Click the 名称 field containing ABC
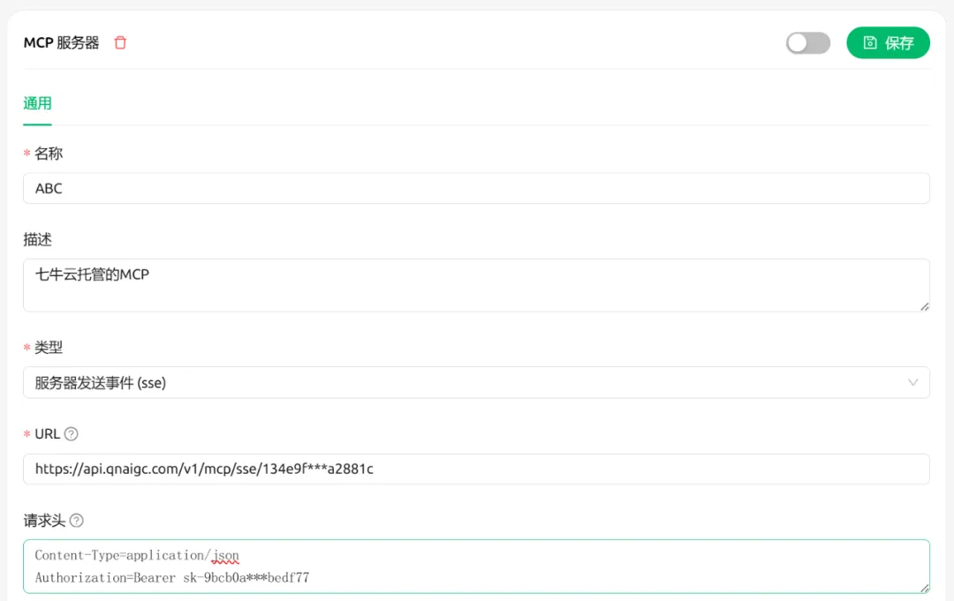The height and width of the screenshot is (601, 954). point(476,188)
